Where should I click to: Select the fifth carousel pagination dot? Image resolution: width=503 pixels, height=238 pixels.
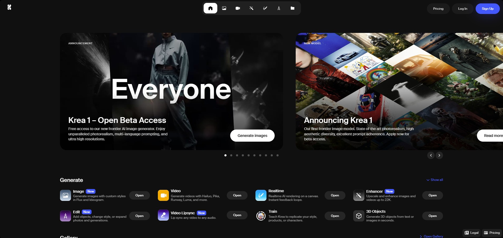249,155
